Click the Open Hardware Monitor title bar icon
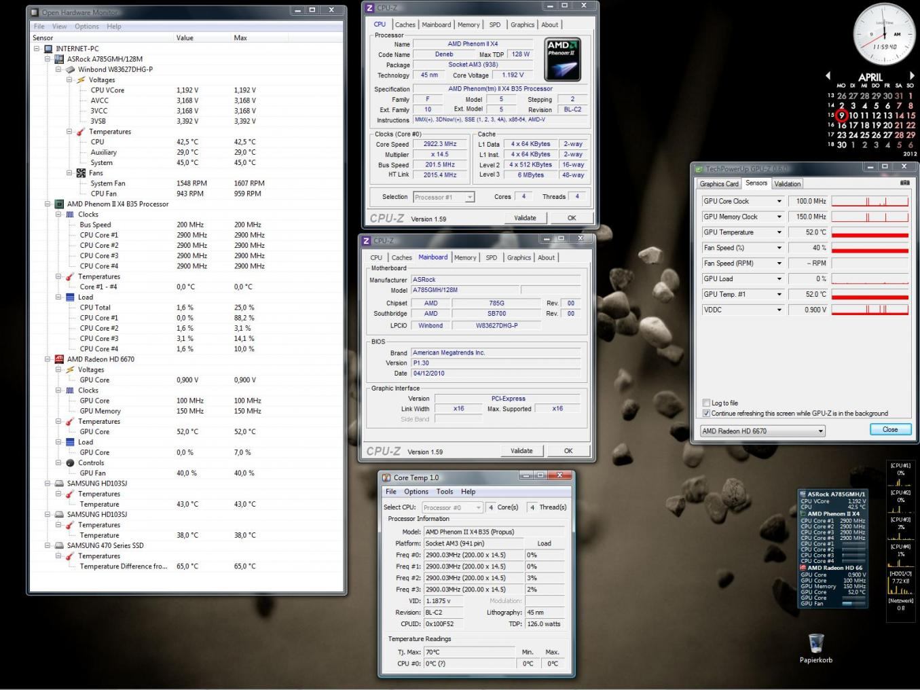Image resolution: width=920 pixels, height=690 pixels. coord(35,12)
